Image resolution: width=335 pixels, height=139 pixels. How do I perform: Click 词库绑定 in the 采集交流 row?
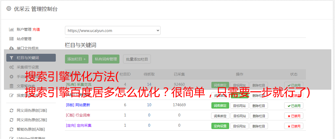220,85
